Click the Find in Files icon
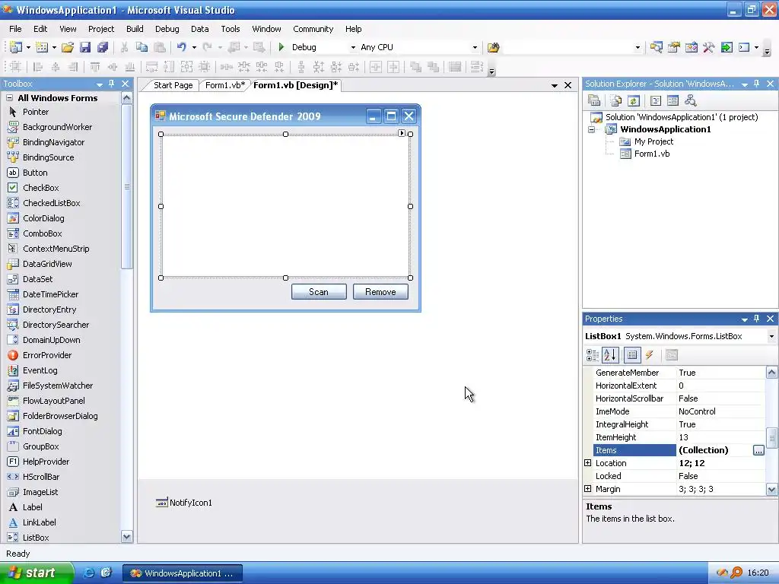Image resolution: width=779 pixels, height=584 pixels. 493,47
